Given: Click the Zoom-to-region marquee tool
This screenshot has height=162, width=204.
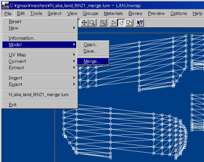Looking at the screenshot, I should pos(103,23).
